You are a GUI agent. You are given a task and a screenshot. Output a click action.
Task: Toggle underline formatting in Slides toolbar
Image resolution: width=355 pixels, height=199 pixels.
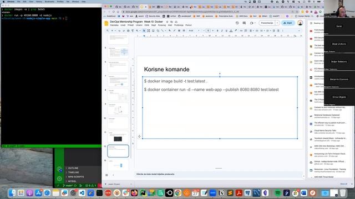pyautogui.click(x=226, y=30)
